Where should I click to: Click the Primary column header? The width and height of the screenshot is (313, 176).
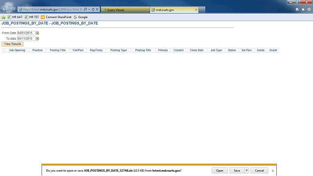pos(163,50)
